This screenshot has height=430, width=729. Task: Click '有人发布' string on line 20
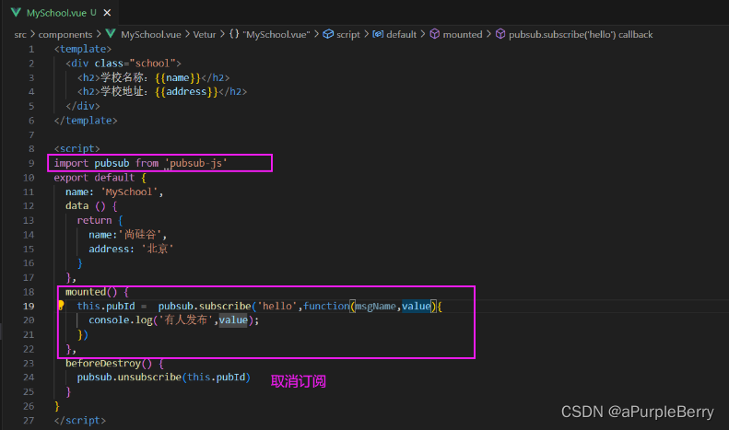pos(186,320)
